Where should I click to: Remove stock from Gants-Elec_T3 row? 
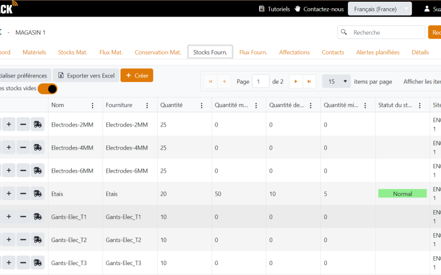pyautogui.click(x=23, y=263)
